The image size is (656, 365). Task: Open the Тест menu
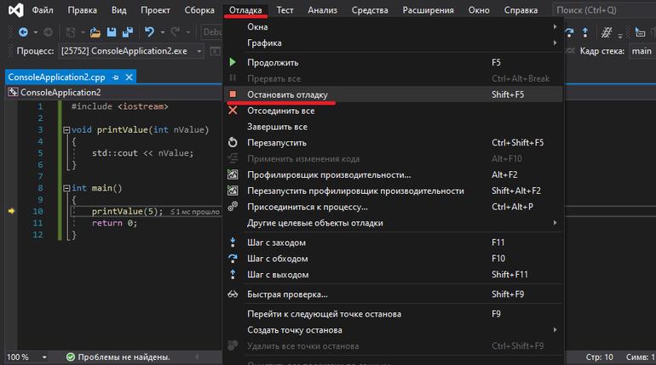285,10
